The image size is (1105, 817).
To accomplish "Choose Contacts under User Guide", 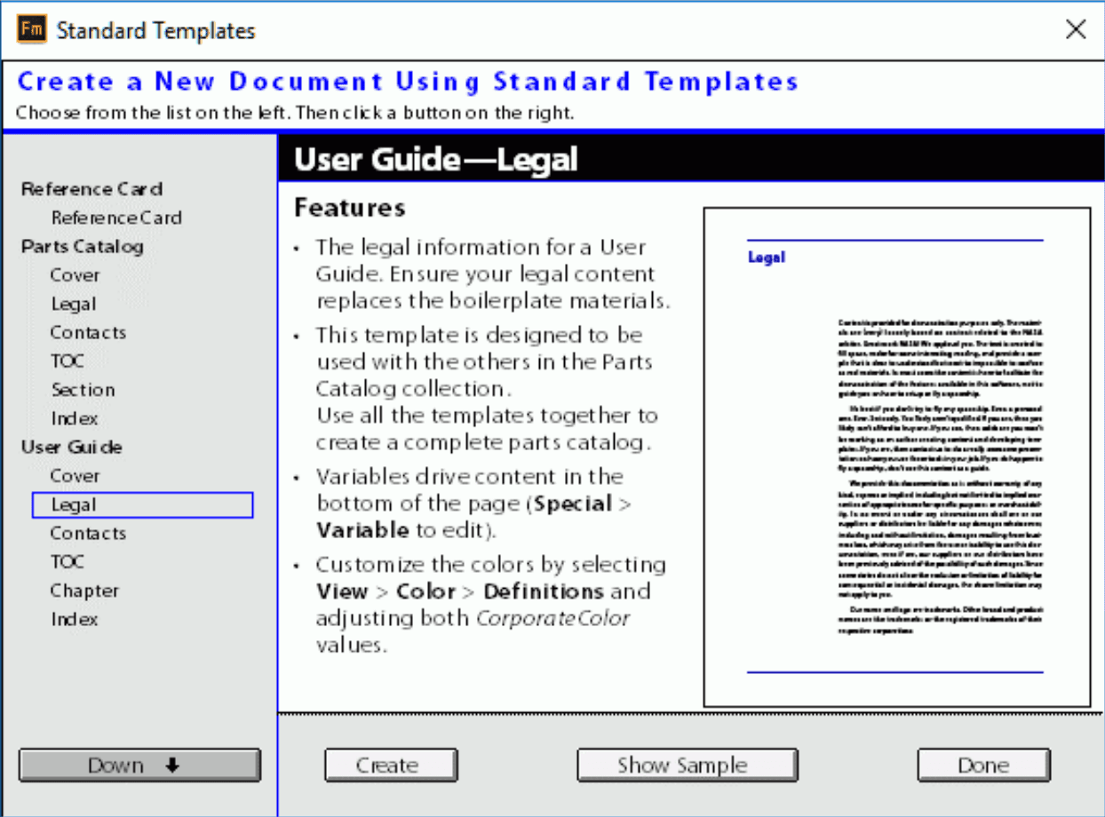I will (x=89, y=533).
